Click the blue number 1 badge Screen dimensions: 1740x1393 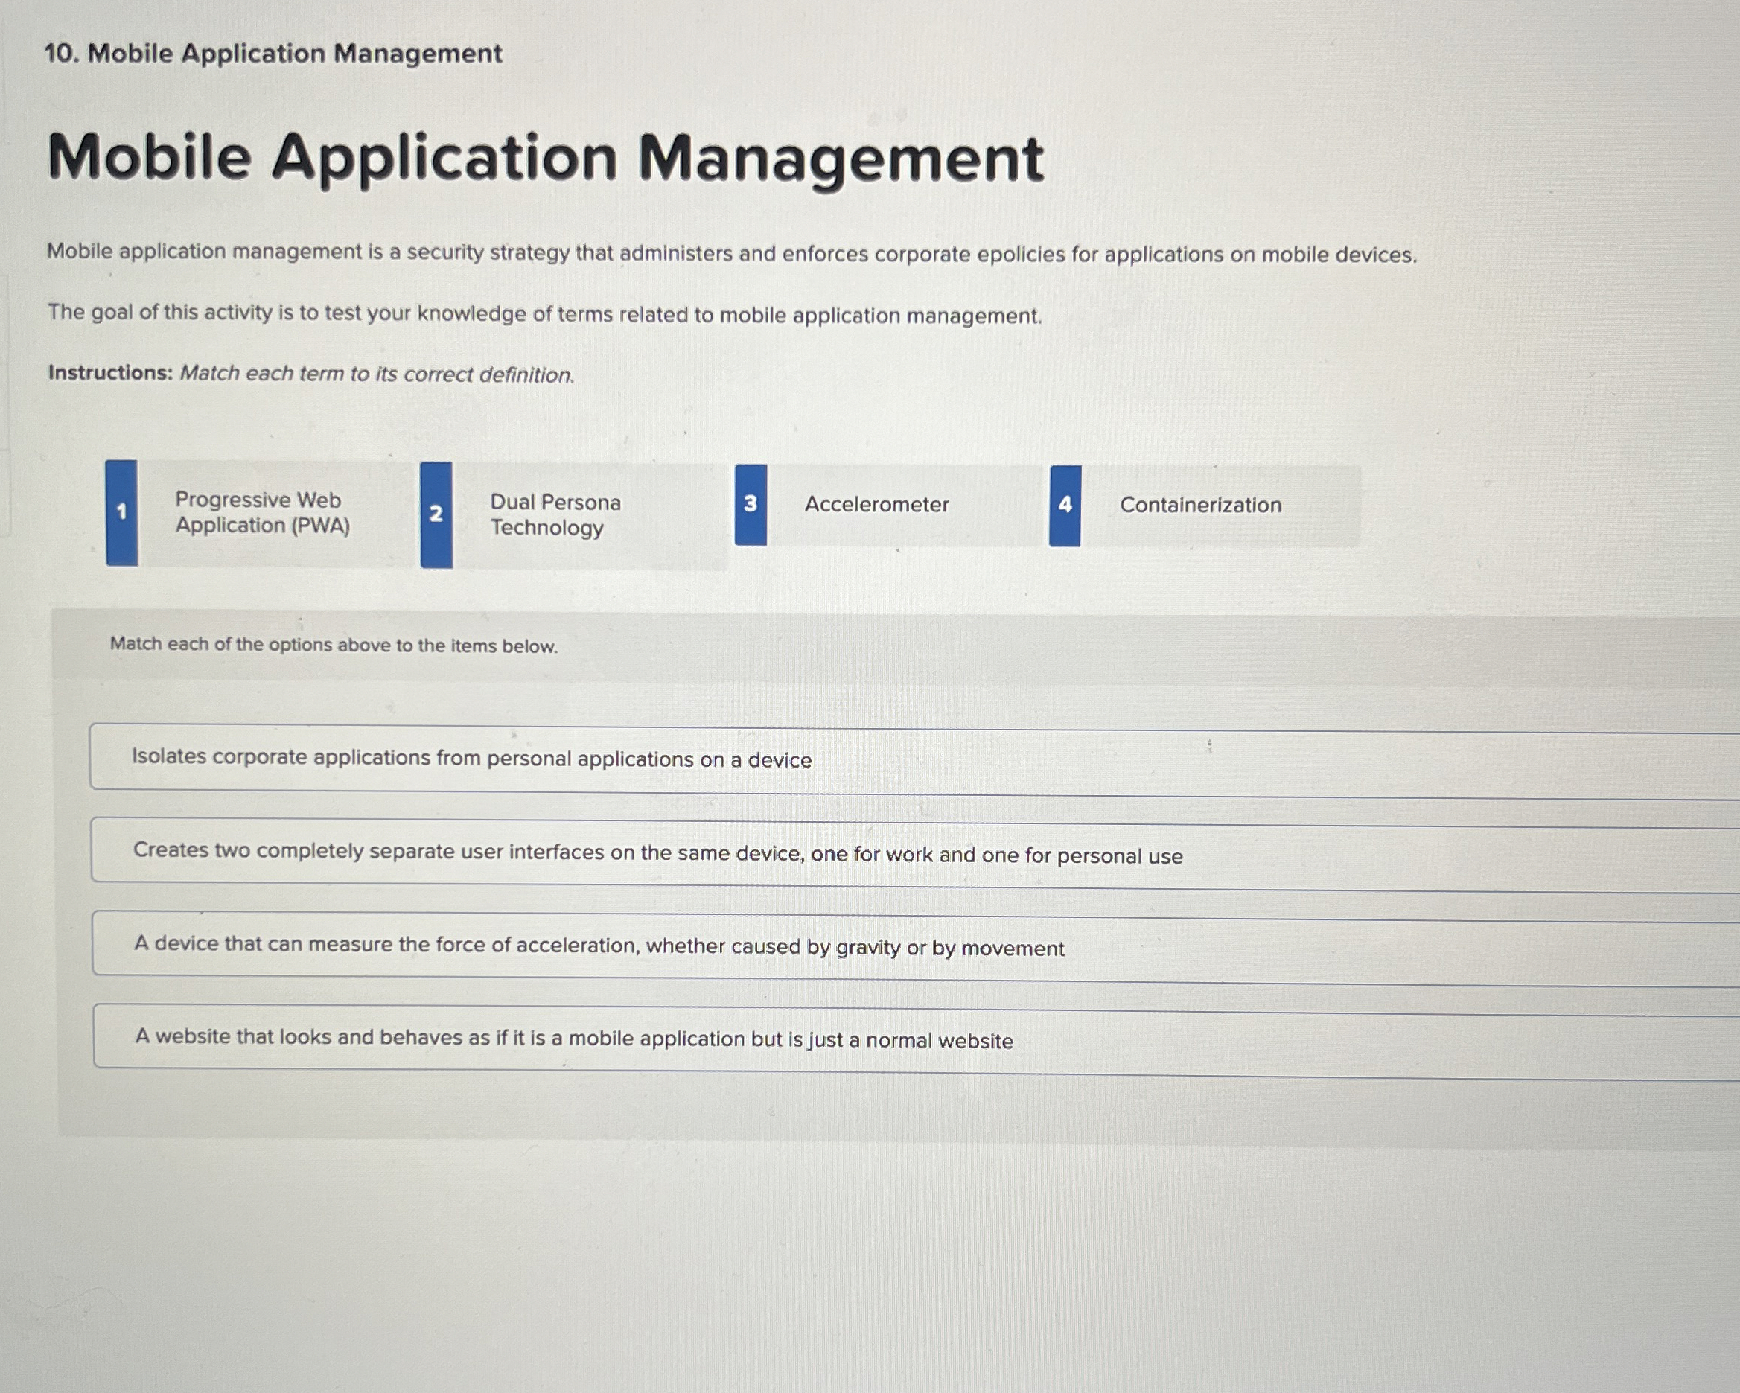(121, 512)
